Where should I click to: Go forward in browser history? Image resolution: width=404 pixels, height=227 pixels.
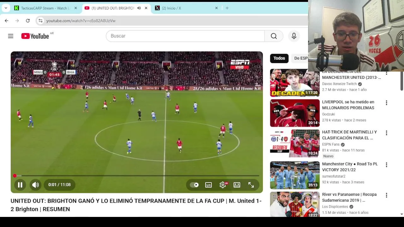tap(17, 20)
